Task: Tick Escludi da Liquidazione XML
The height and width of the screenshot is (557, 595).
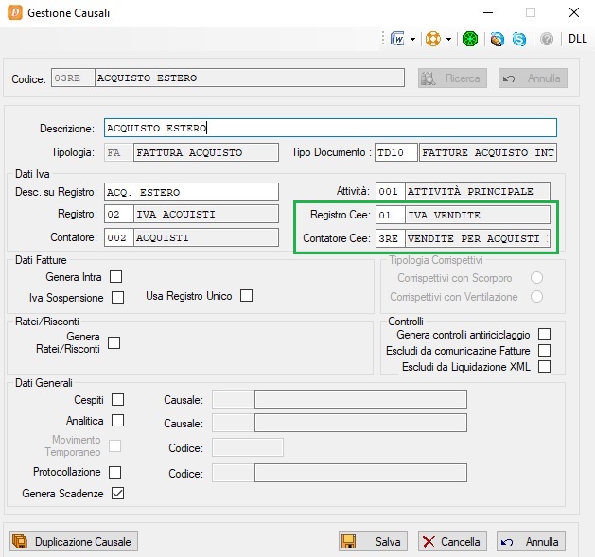Action: pos(544,367)
